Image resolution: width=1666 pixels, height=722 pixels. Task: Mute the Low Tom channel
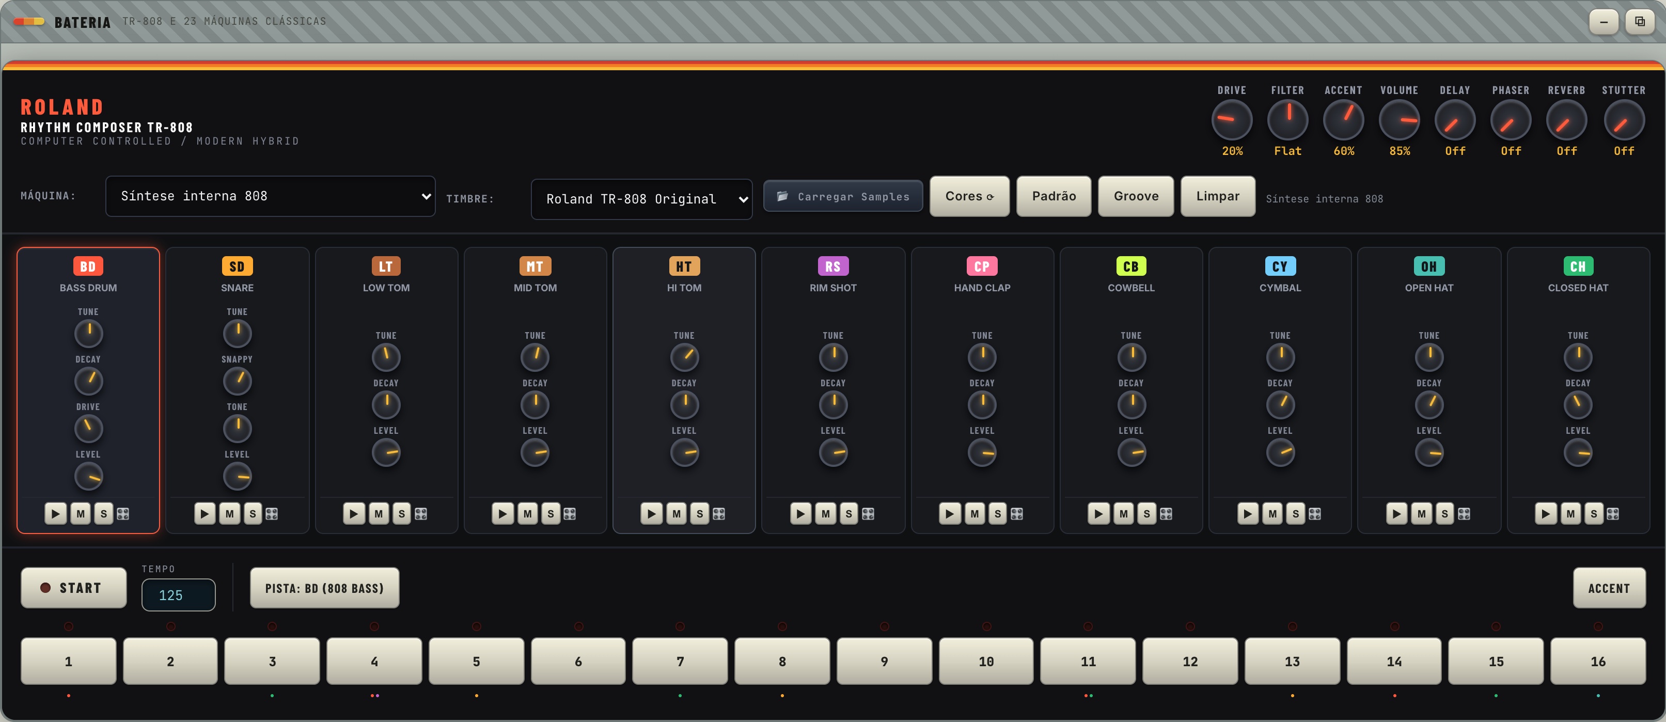pyautogui.click(x=379, y=514)
